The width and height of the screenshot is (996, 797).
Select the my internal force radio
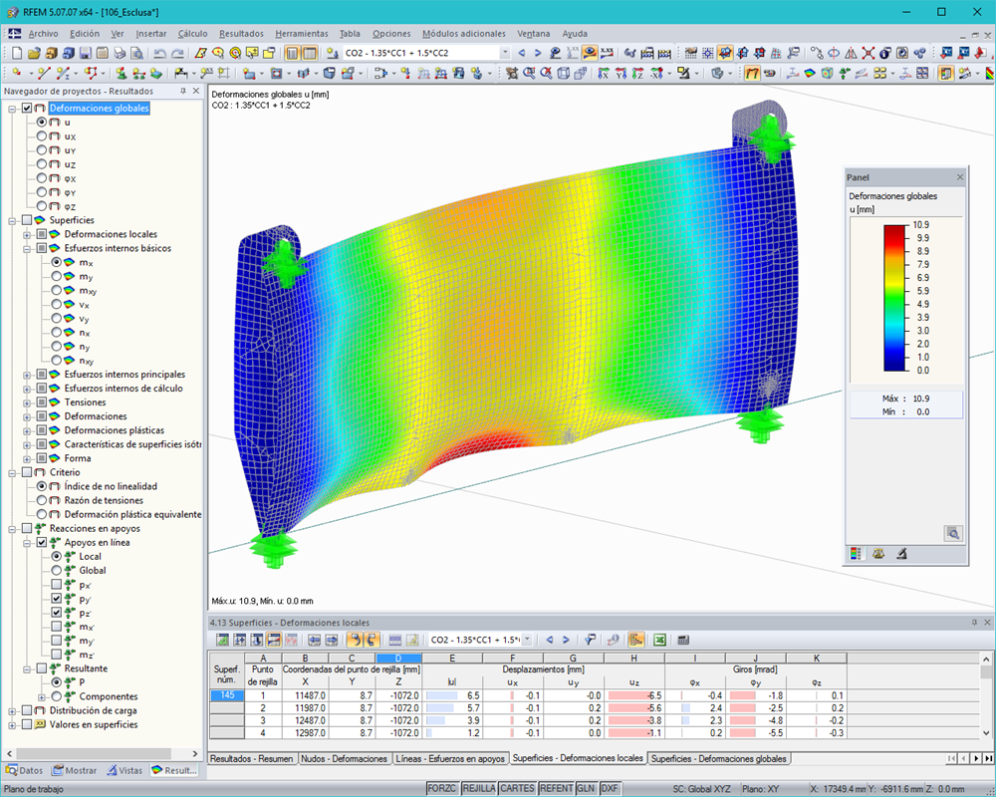[57, 276]
